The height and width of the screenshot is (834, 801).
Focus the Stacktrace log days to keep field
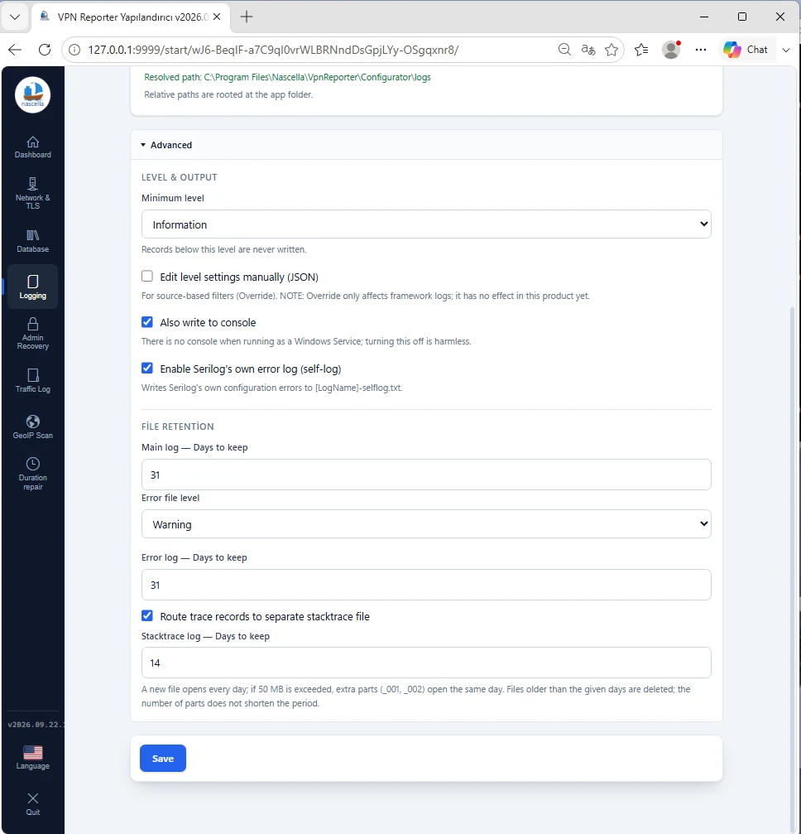(x=426, y=663)
